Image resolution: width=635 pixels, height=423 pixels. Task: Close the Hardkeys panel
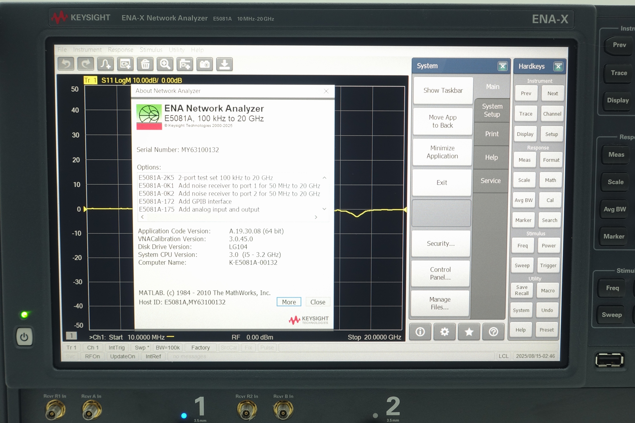558,66
